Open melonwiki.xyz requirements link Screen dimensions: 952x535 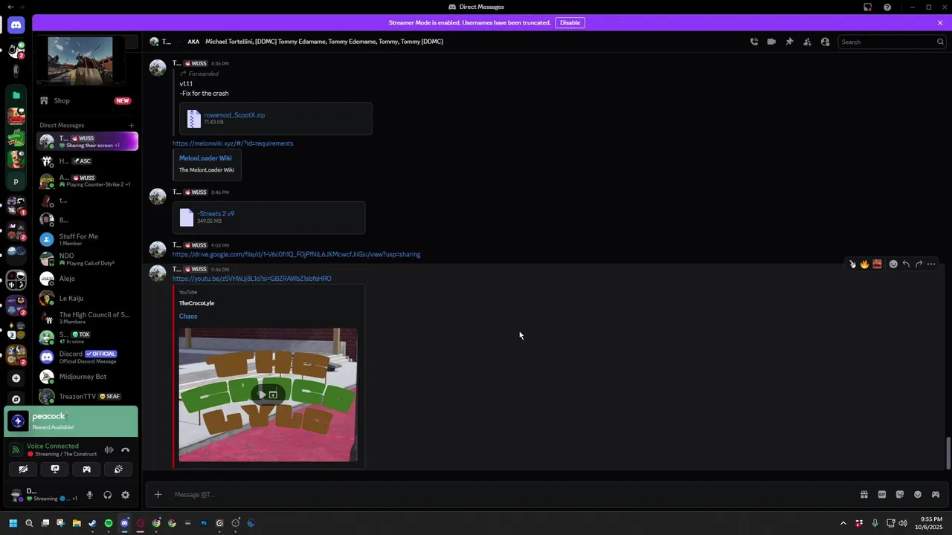[233, 143]
